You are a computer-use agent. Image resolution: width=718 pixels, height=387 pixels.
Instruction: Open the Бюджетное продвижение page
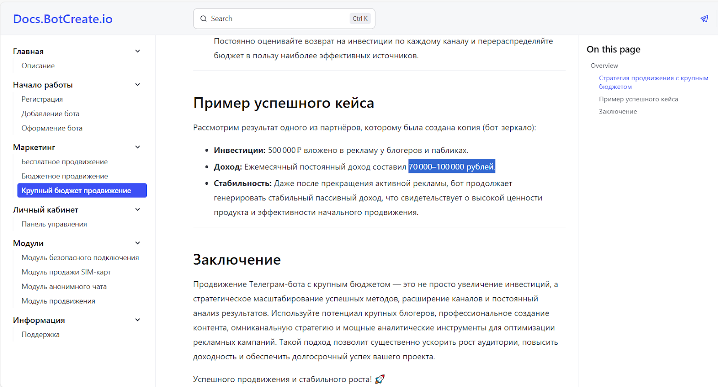[64, 176]
